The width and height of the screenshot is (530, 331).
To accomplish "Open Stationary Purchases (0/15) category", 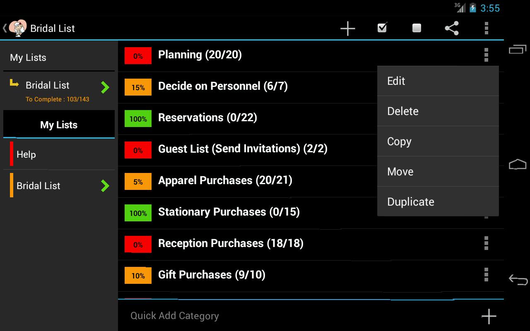I will [229, 212].
